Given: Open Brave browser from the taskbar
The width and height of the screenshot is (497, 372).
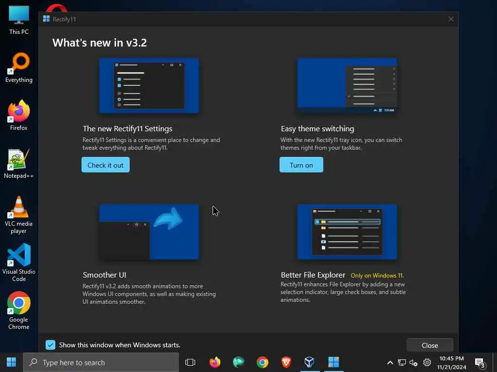Looking at the screenshot, I should [x=286, y=362].
